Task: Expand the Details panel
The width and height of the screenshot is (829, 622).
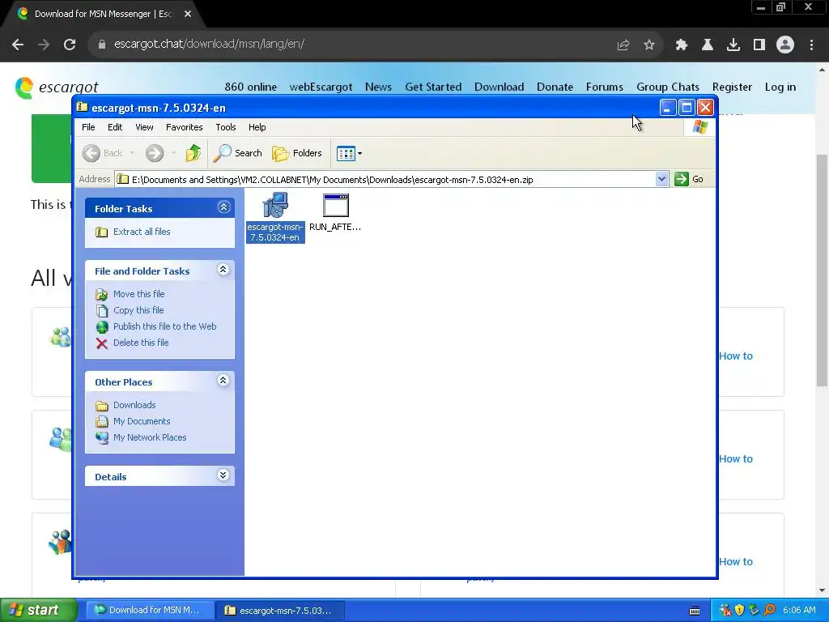Action: pyautogui.click(x=223, y=475)
